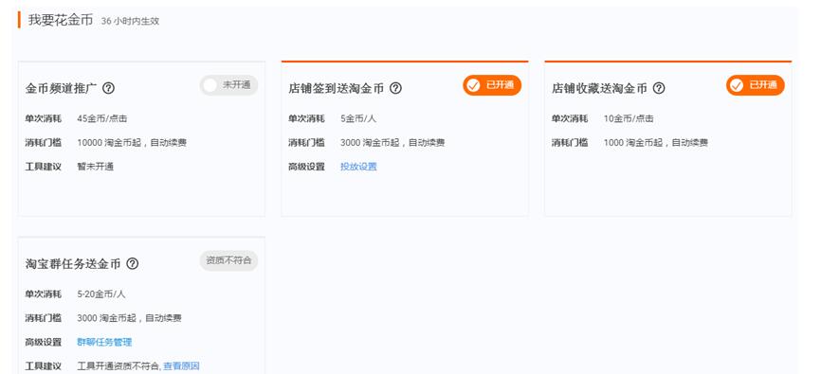821x374 pixels.
Task: Select the 店铺收藏送淘金币 card title
Action: tap(599, 88)
